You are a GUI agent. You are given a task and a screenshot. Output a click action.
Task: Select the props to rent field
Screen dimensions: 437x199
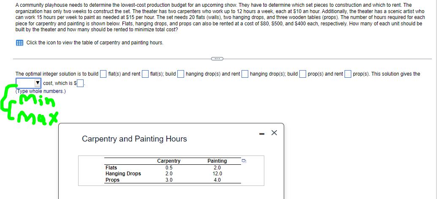coord(347,74)
